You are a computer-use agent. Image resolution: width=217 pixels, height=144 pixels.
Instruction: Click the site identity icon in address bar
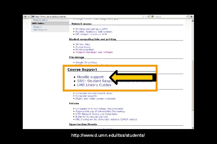33,17
